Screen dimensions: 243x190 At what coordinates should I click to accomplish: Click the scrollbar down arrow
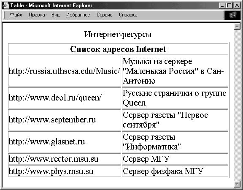point(237,184)
